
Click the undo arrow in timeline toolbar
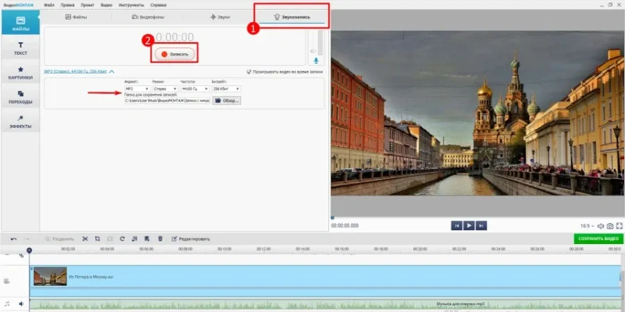(14, 239)
